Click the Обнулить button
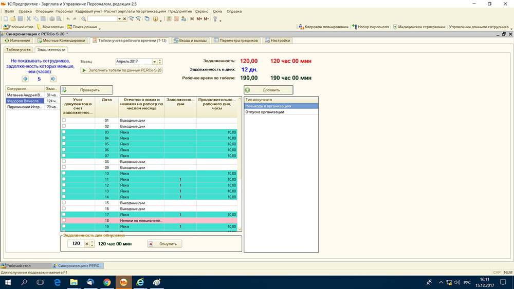This screenshot has width=514, height=289. point(164,244)
